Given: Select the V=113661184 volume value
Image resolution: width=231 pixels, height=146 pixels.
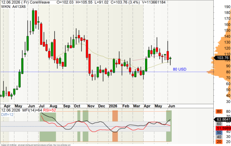Looking at the screenshot, I should point(154,2).
